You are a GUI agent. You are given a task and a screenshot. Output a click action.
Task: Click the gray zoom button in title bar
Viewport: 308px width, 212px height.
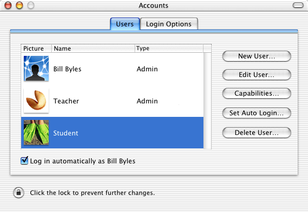(x=31, y=5)
